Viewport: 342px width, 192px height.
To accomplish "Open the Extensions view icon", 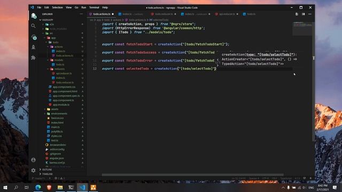I will [x=33, y=58].
